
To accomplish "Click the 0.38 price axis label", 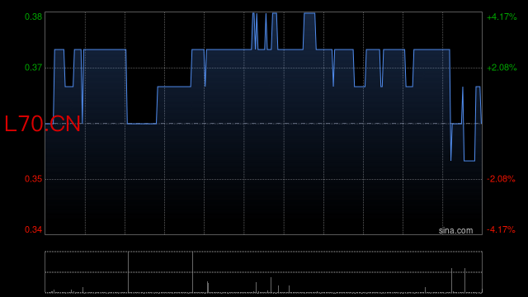I will point(33,16).
